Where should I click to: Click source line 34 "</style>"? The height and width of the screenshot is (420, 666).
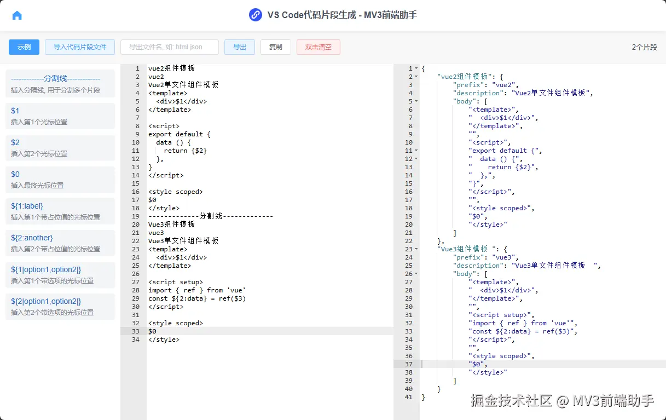pyautogui.click(x=164, y=340)
